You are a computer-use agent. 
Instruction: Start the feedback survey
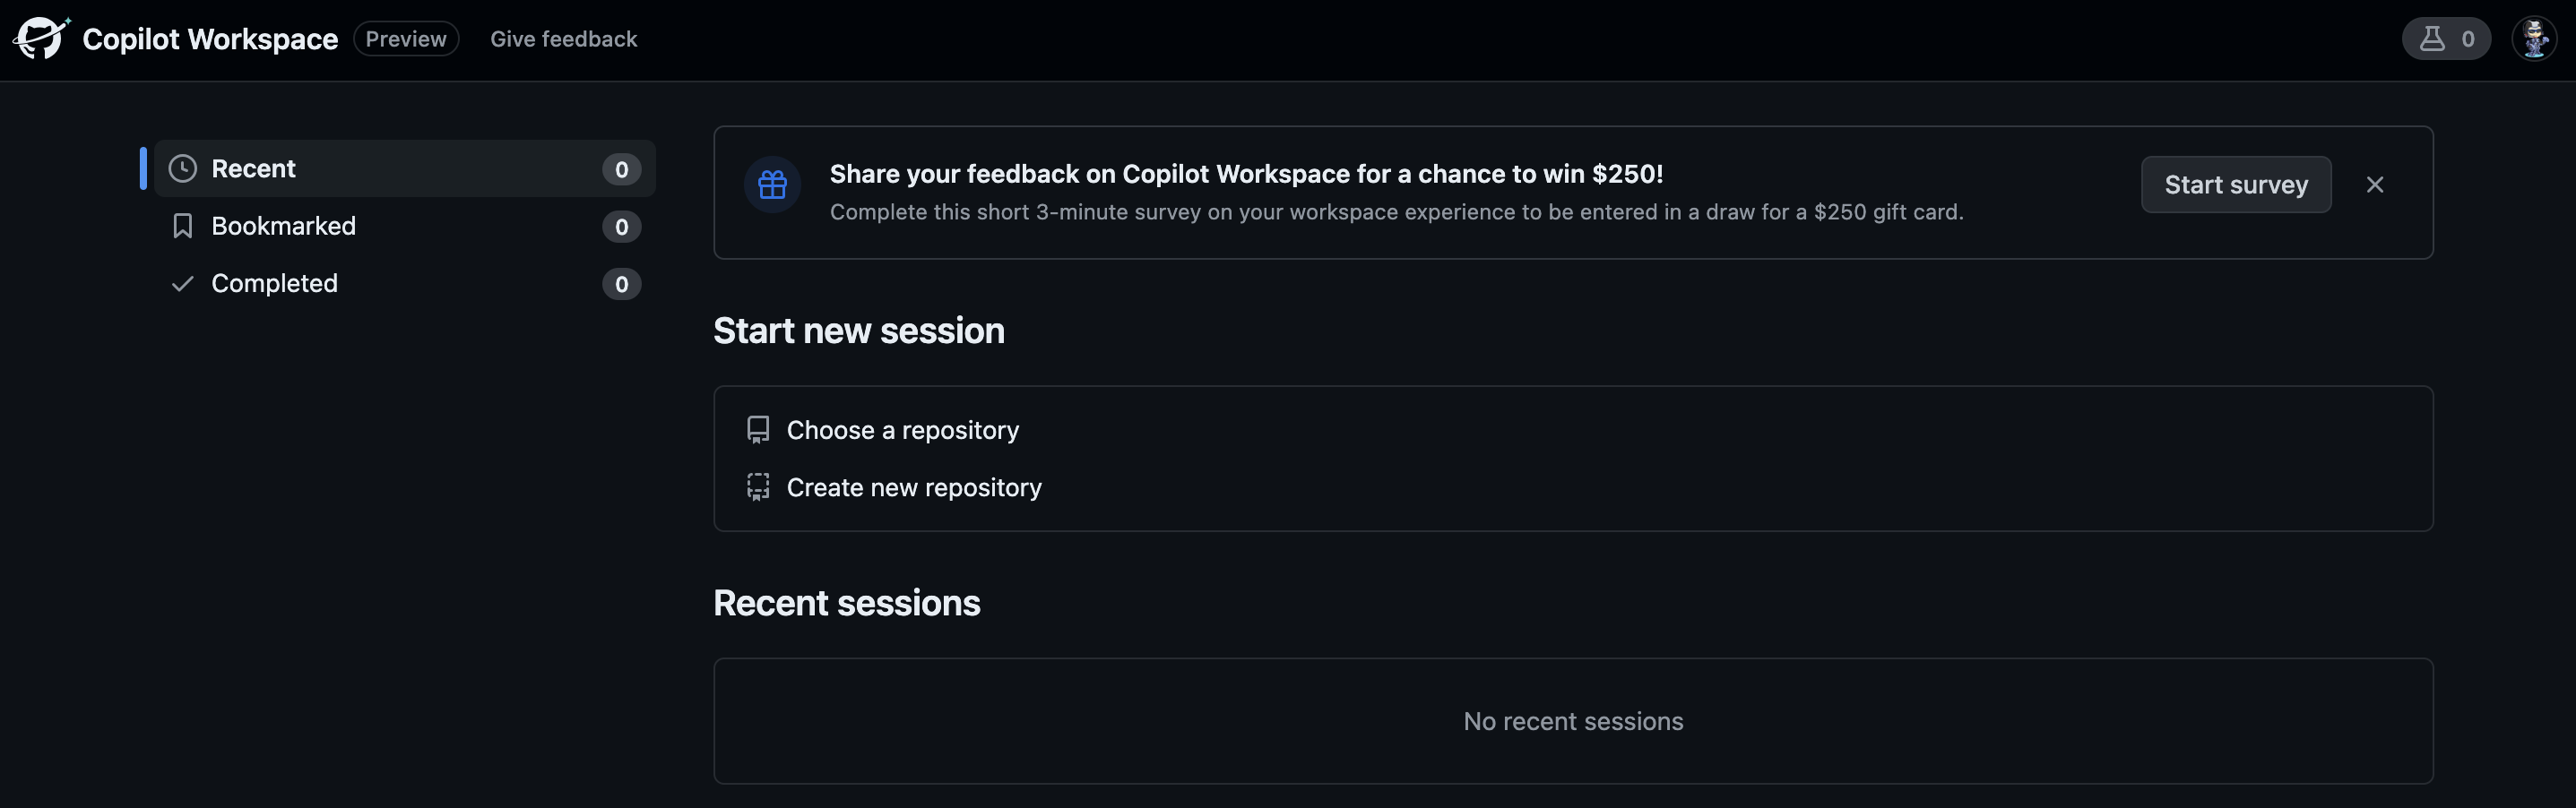(x=2236, y=185)
